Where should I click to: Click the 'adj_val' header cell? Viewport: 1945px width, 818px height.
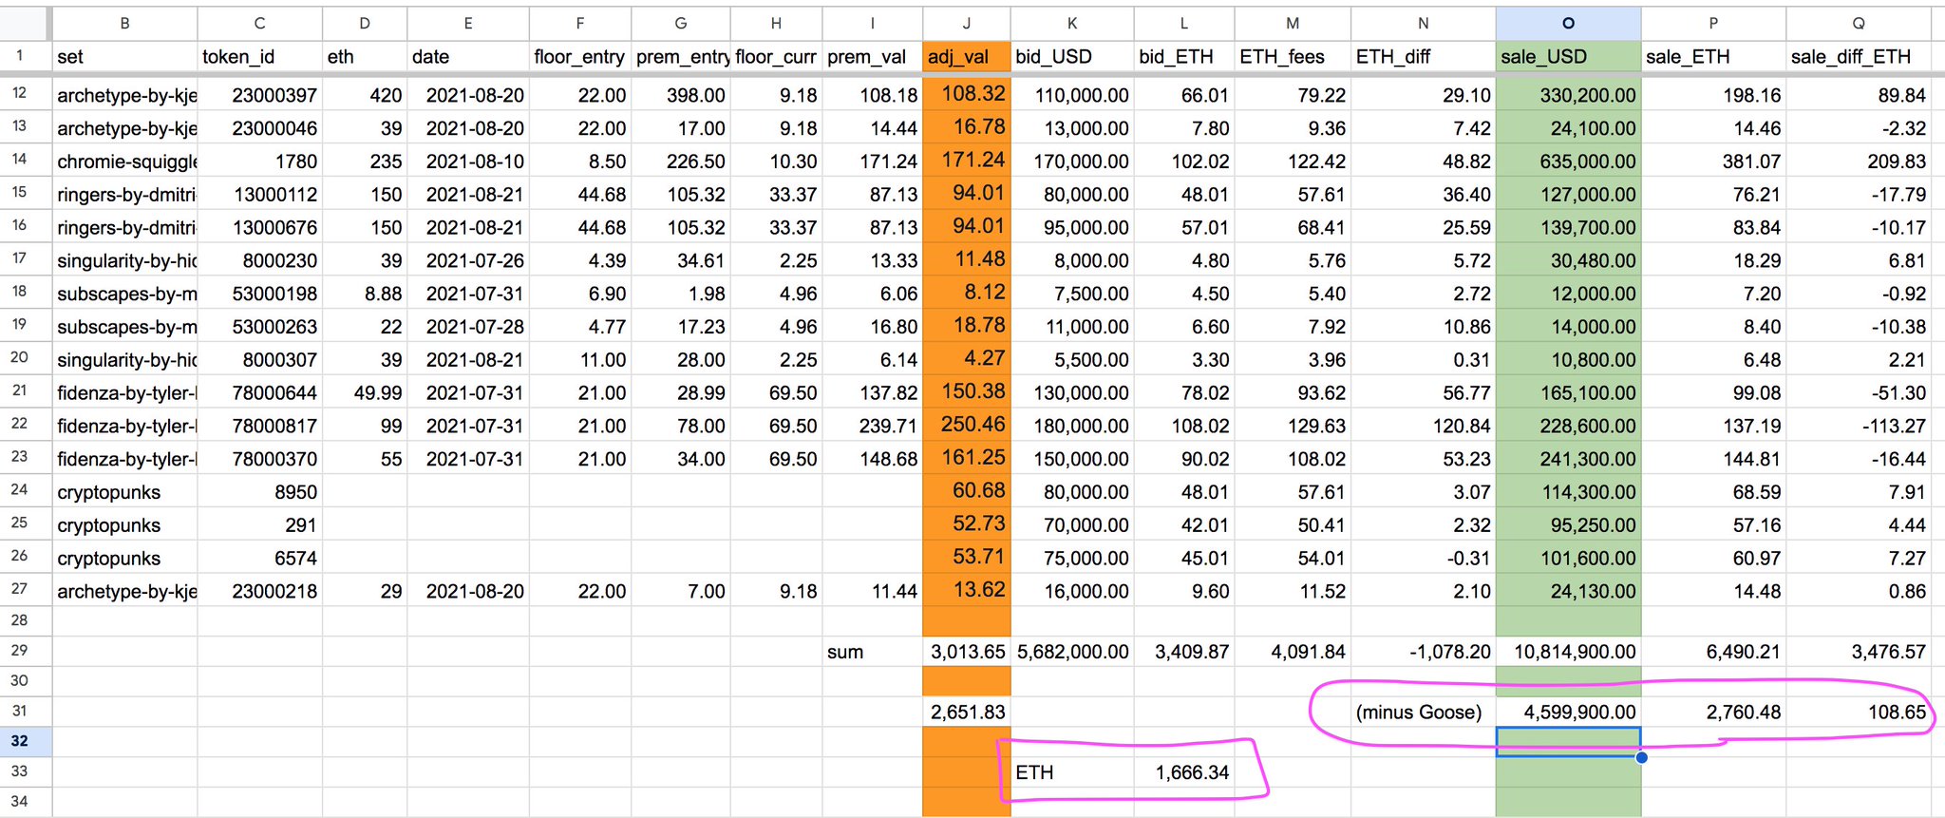pos(966,57)
